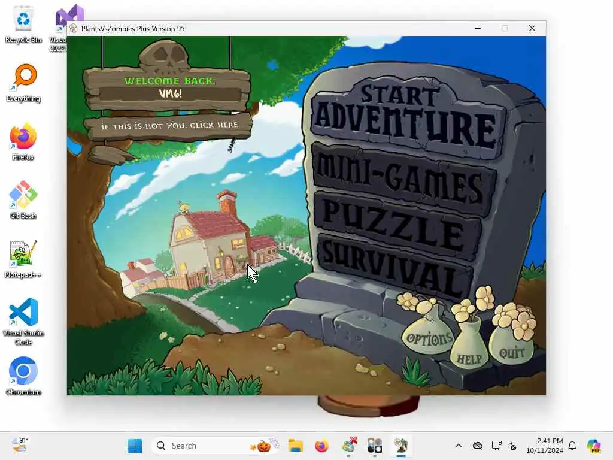This screenshot has width=613, height=460.
Task: Open the clock showing 2:41 PM
Action: click(545, 446)
